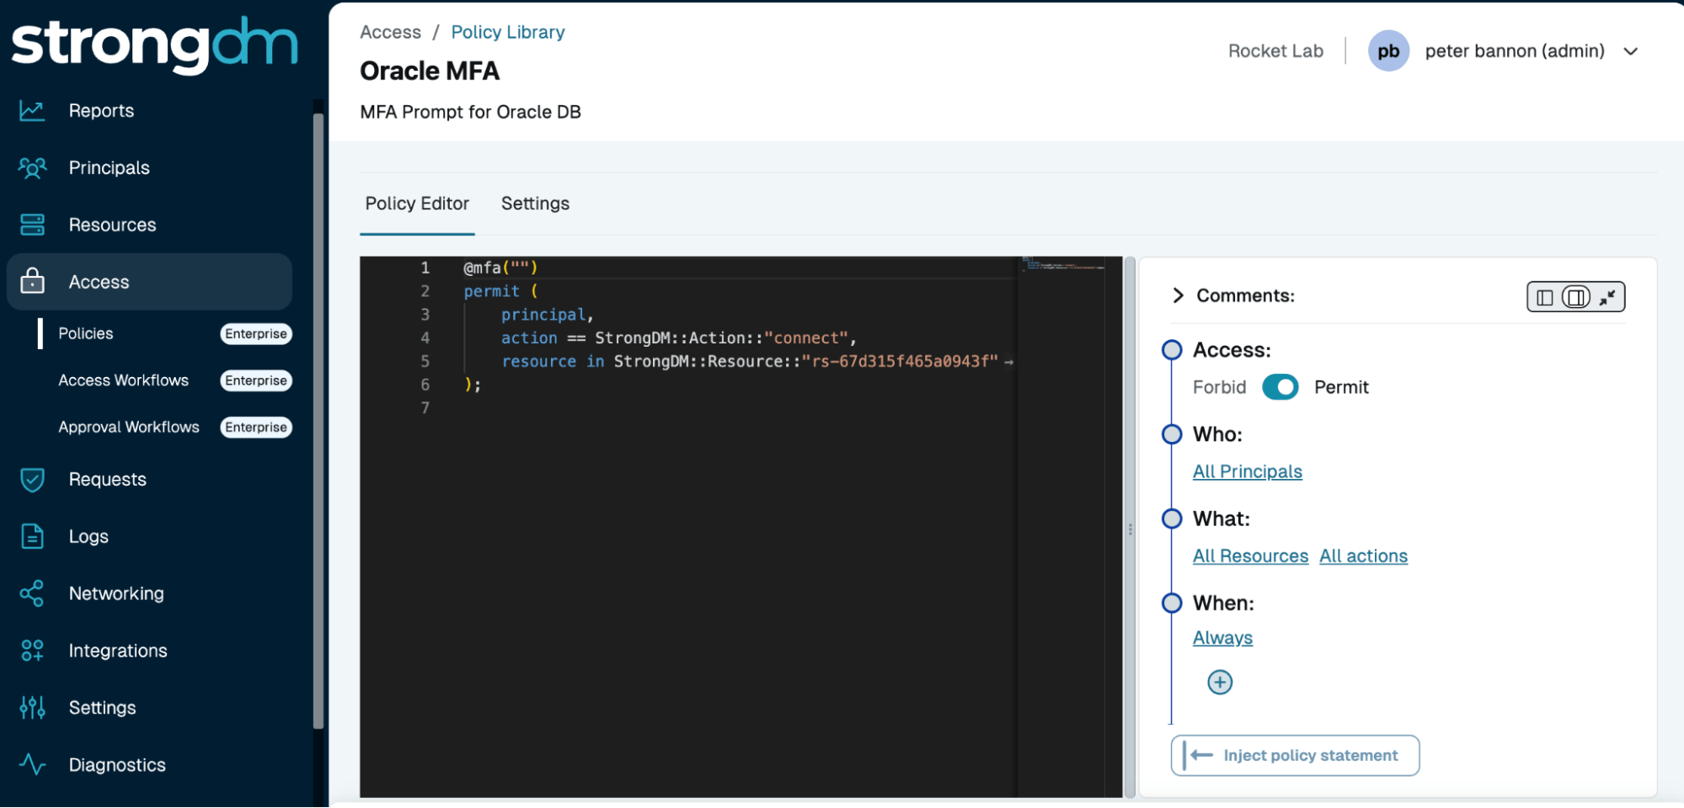Open Networking via its node icon
The height and width of the screenshot is (808, 1684).
click(x=32, y=593)
